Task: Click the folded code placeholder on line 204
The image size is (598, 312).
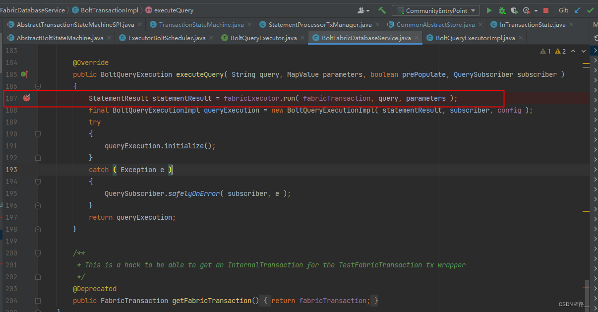Action: click(320, 301)
